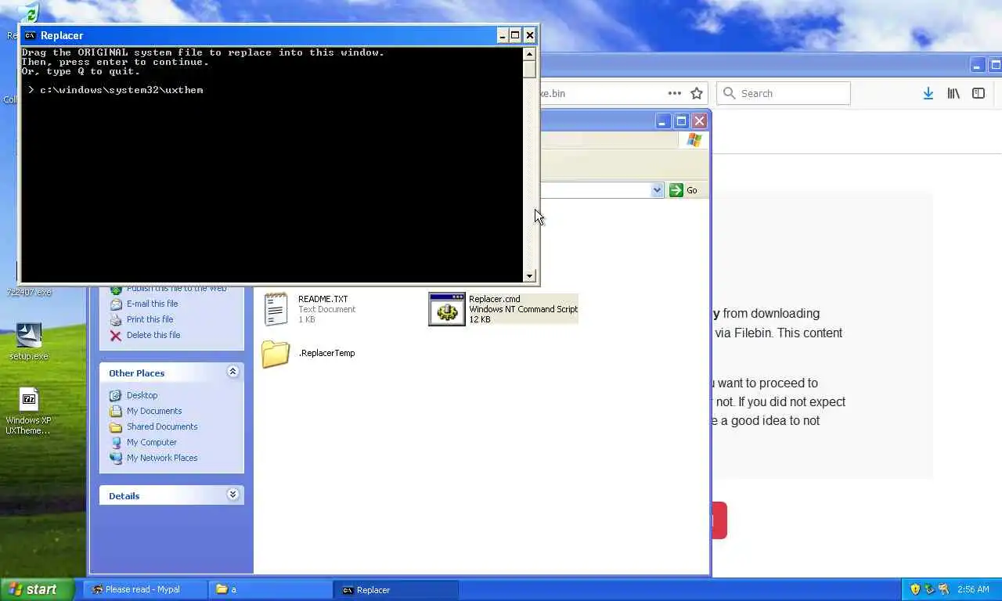Image resolution: width=1002 pixels, height=601 pixels.
Task: Maximize the Replacer console window
Action: point(515,35)
